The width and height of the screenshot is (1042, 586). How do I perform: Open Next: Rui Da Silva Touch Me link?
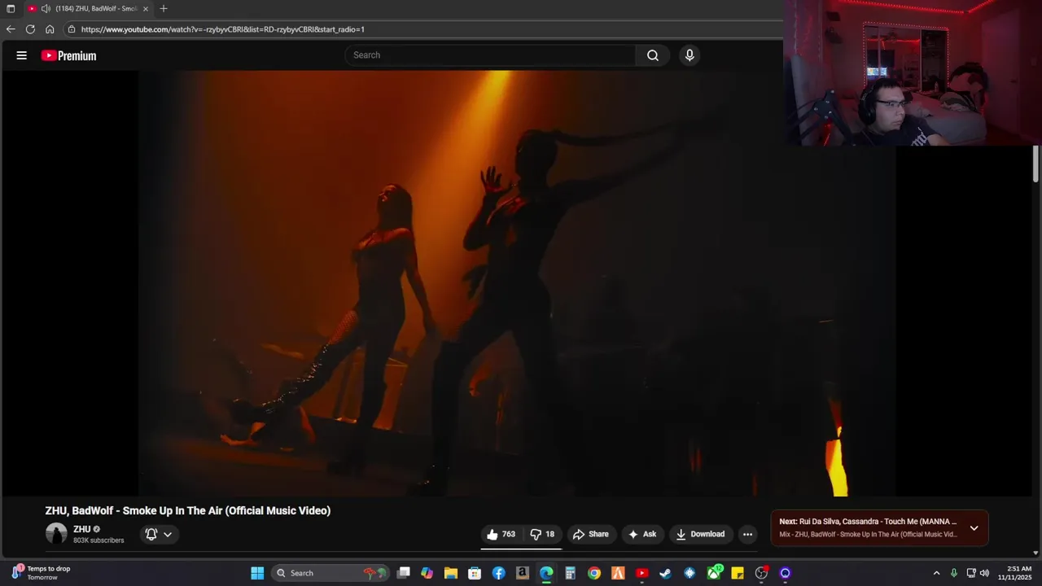[868, 522]
